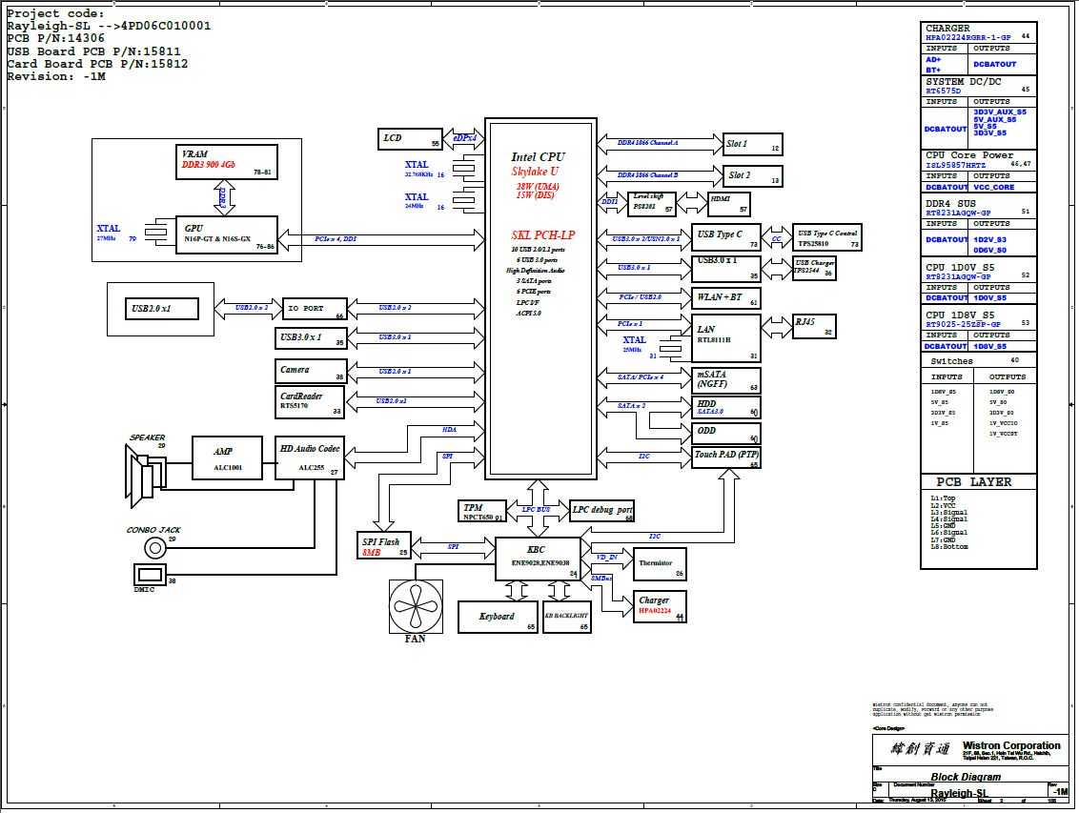Select USB Board PCB P/N:15811 line
The height and width of the screenshot is (813, 1079).
pos(93,51)
